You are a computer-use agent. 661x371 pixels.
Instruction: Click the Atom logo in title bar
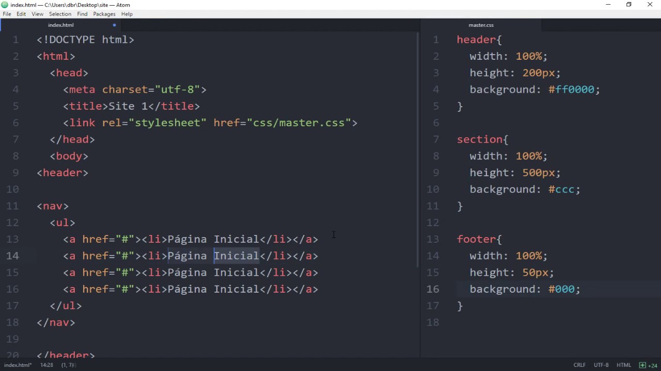tap(5, 5)
